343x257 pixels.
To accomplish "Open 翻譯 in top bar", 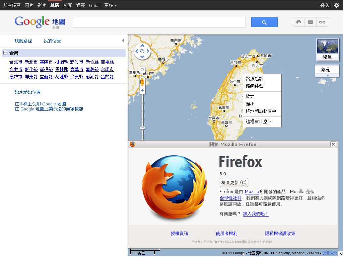I will point(81,5).
